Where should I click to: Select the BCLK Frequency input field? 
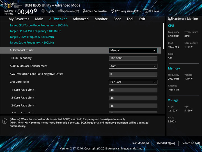133,58
